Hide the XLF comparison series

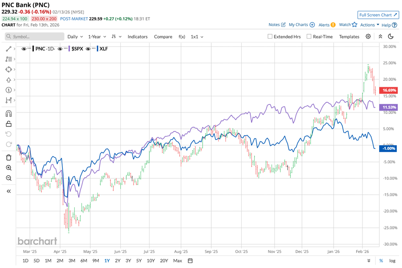88,49
